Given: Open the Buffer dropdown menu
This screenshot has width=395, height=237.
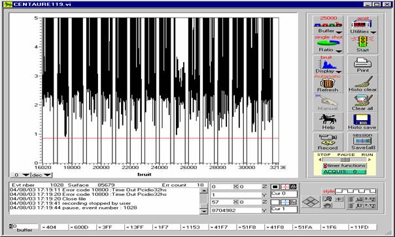Looking at the screenshot, I should coord(339,32).
